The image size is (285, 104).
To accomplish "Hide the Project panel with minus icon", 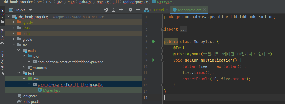I will click(138, 10).
